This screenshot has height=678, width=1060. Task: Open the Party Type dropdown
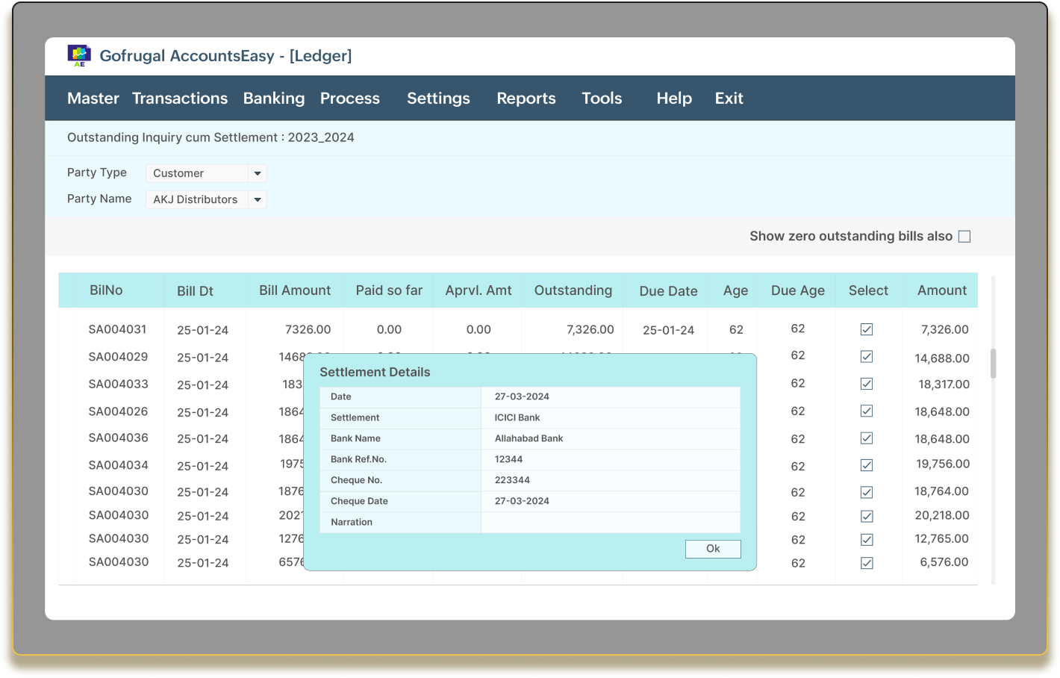[x=258, y=172]
